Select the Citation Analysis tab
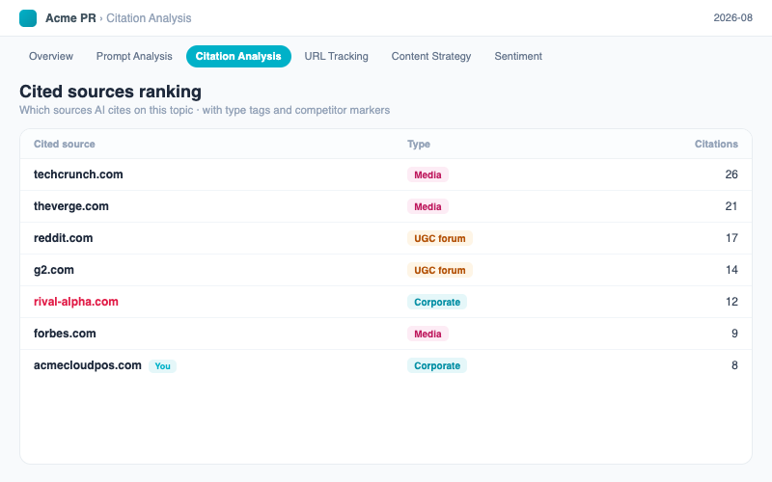 pyautogui.click(x=238, y=56)
